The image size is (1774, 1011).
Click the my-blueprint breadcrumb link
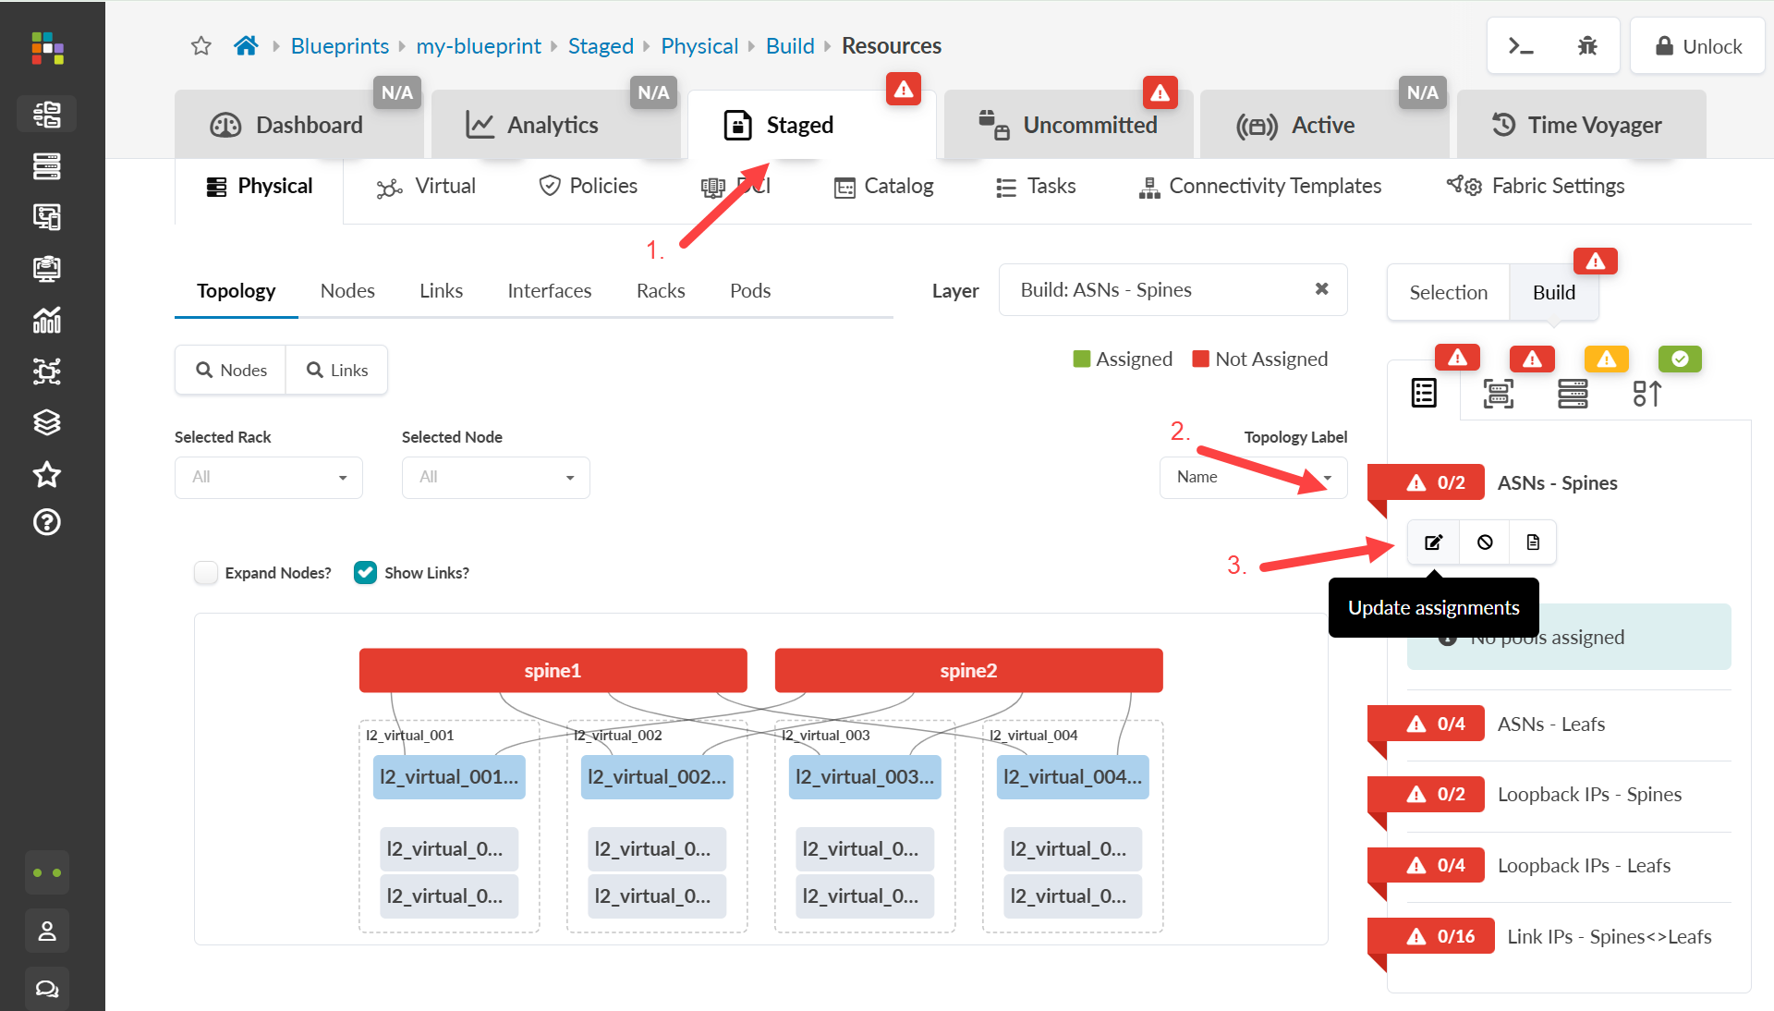(479, 46)
